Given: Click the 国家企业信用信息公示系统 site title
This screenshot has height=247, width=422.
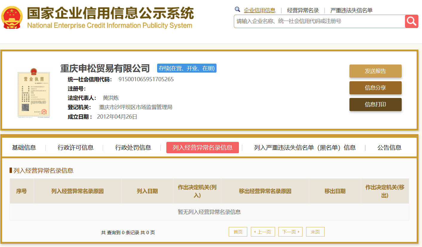Looking at the screenshot, I should pyautogui.click(x=110, y=13).
